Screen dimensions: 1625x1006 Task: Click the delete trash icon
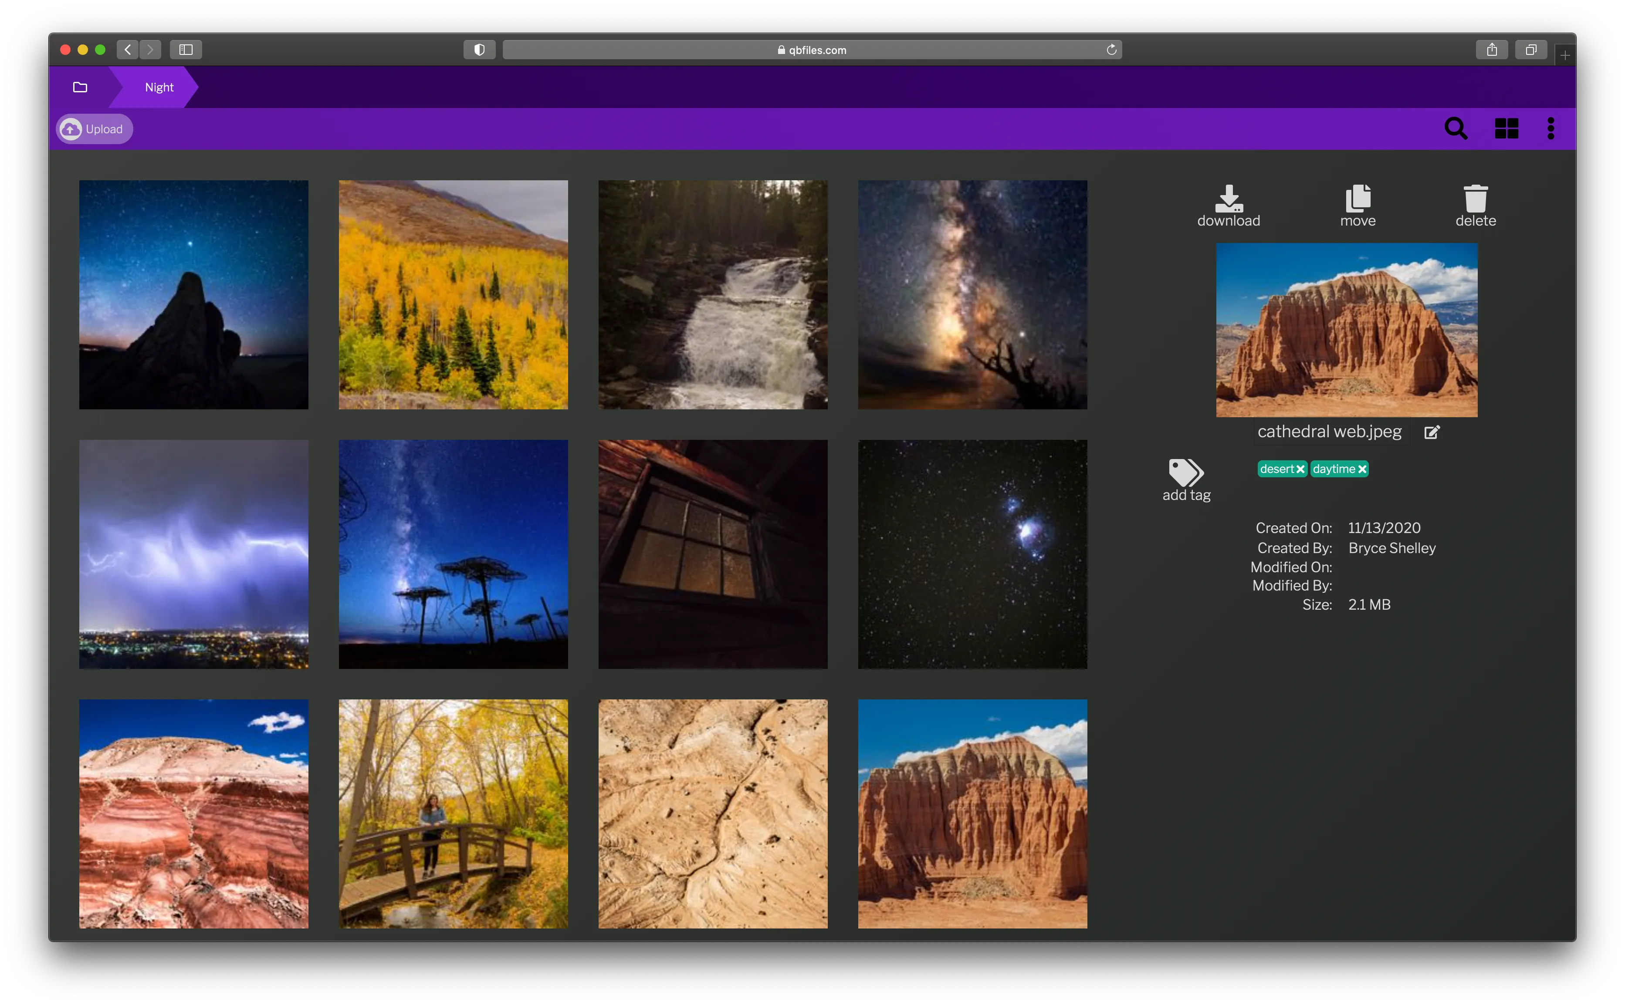[x=1475, y=199]
